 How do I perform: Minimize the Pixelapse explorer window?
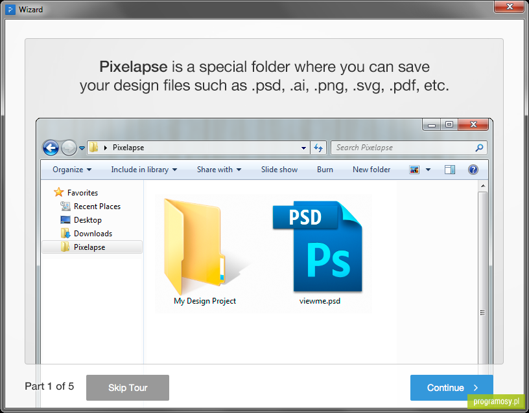coord(432,124)
